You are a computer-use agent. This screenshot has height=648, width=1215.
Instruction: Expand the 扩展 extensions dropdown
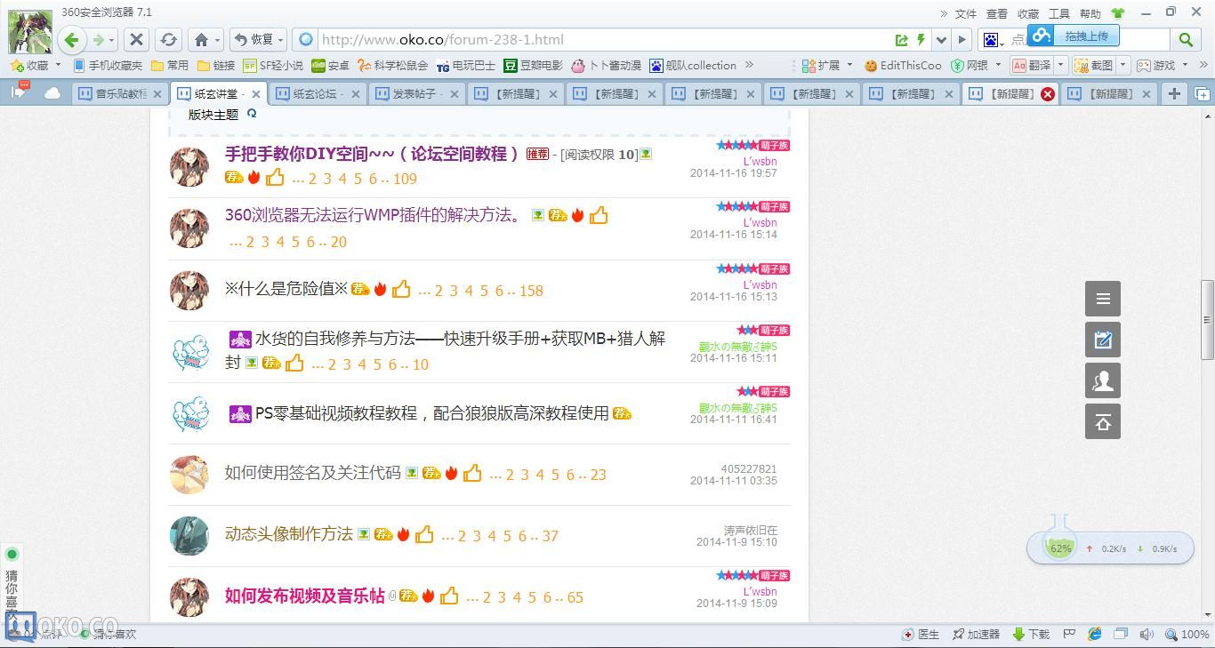tap(849, 65)
